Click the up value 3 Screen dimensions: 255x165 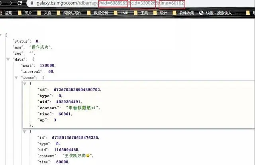(x=55, y=120)
